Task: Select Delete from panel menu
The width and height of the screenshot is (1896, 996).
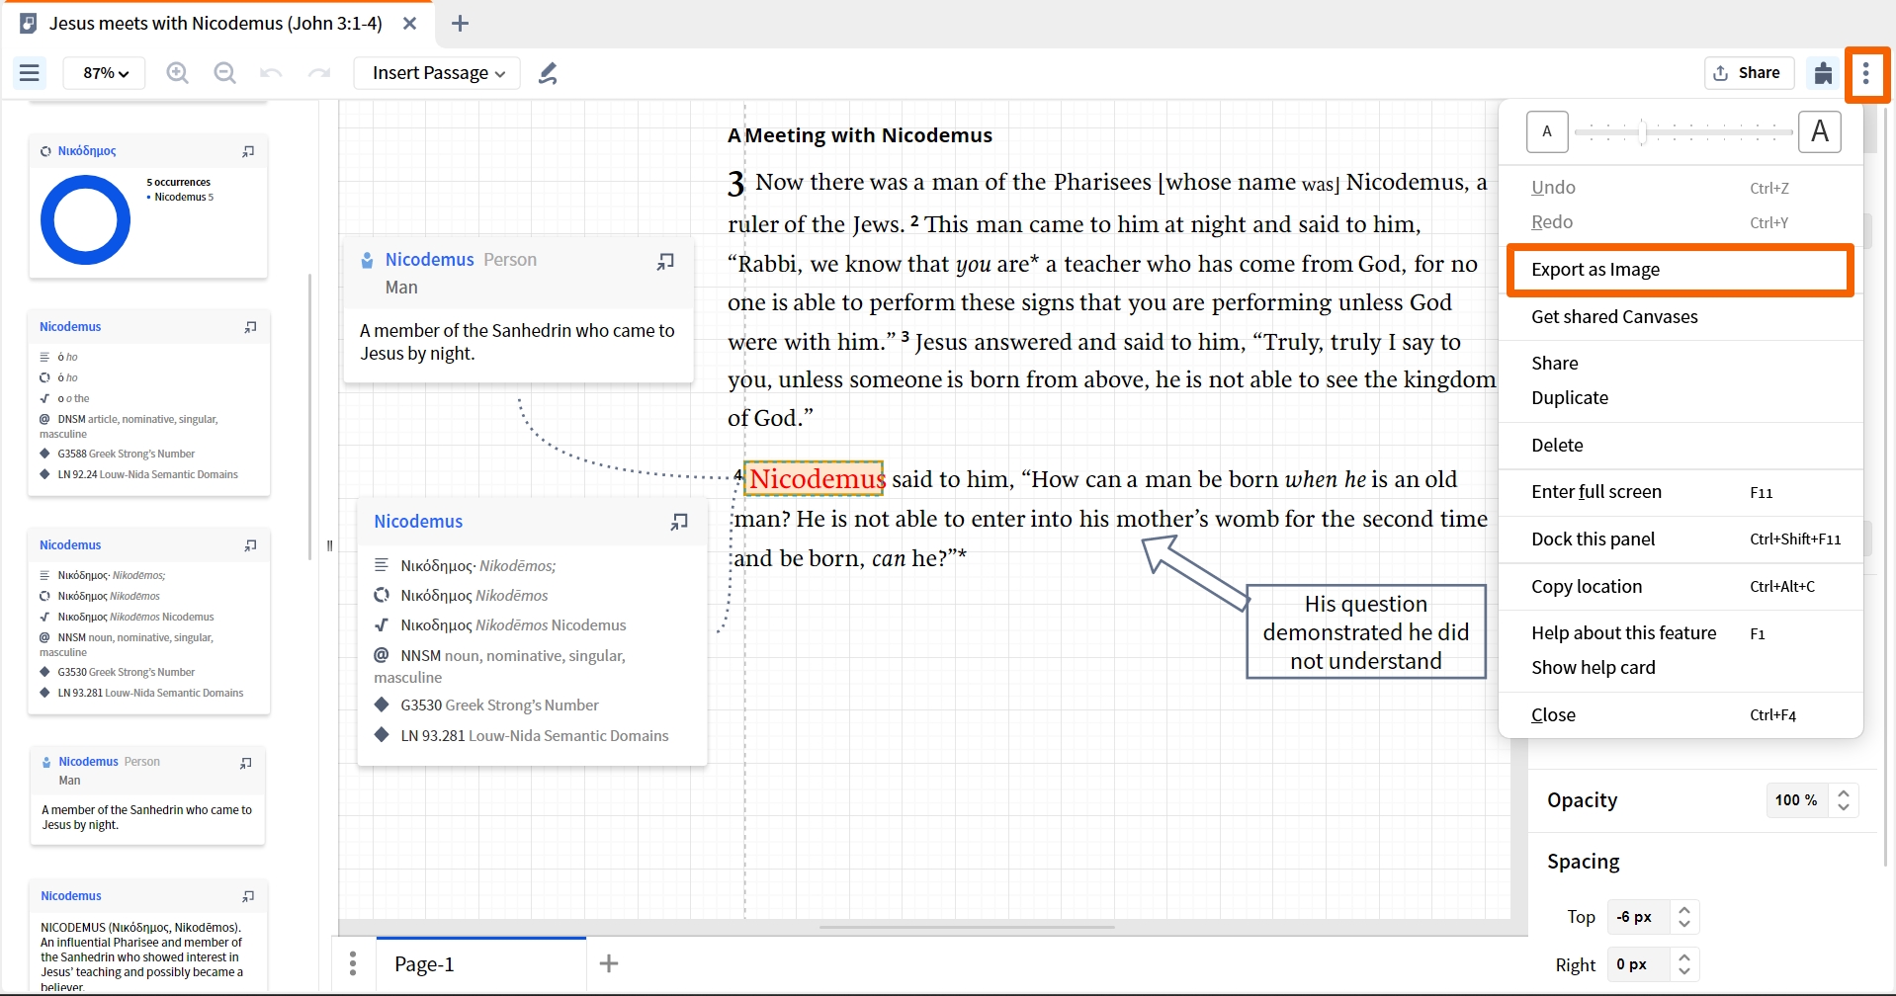Action: (1681, 446)
